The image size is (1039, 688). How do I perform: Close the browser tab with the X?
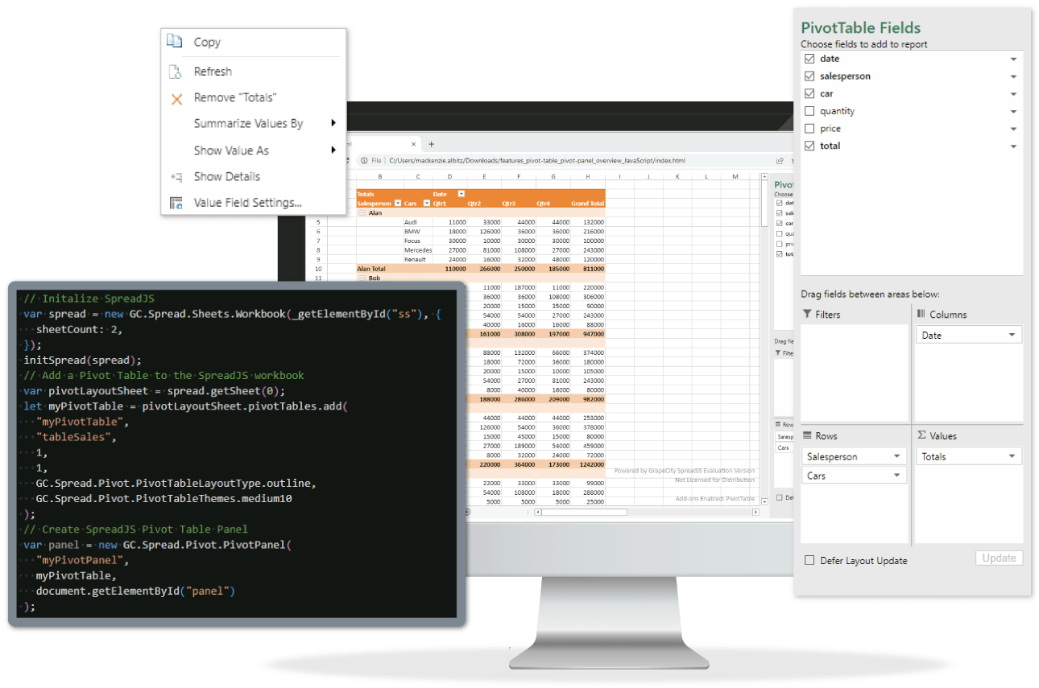click(x=414, y=144)
